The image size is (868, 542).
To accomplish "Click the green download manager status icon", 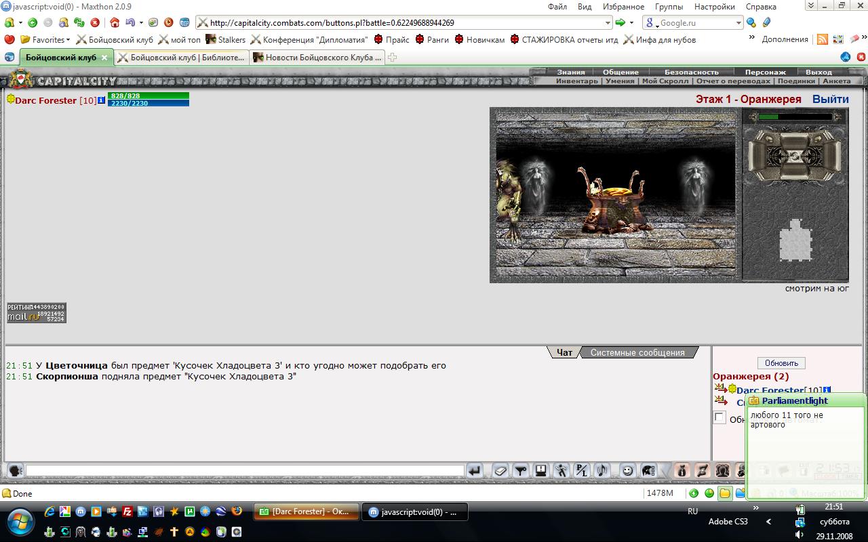I will click(x=694, y=493).
